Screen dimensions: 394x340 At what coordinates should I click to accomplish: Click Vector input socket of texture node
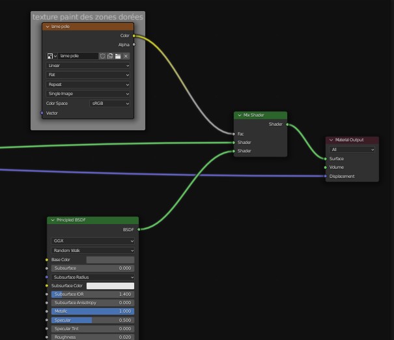pos(42,113)
